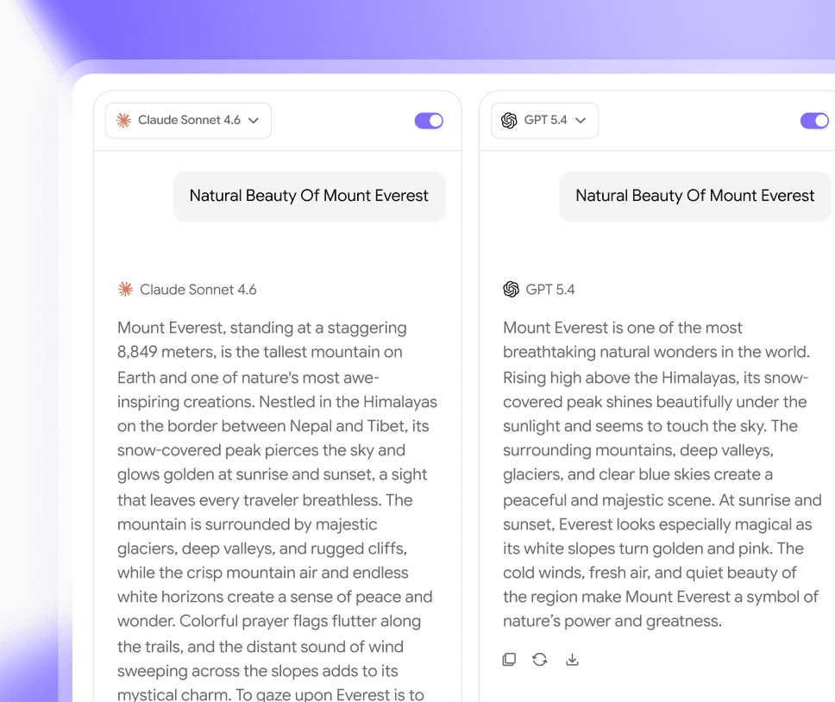Click the Claude starburst icon in selector
835x702 pixels.
(123, 120)
